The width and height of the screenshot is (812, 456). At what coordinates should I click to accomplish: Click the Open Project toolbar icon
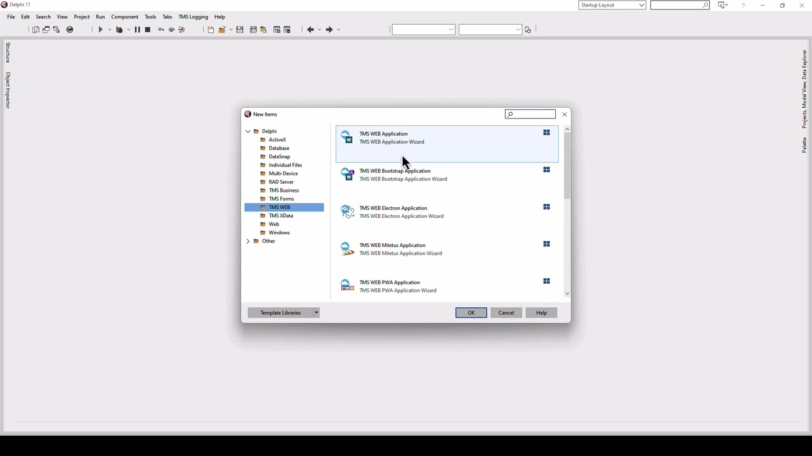click(263, 30)
